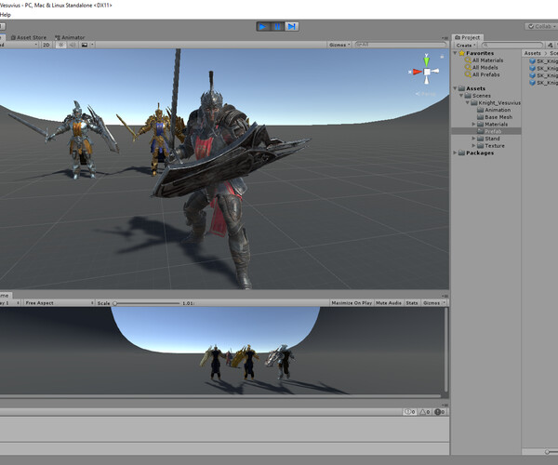Viewport: 558px width, 465px height.
Task: Select the second SK_Knig prefab cube
Action: tap(532, 68)
